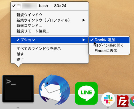
Task: Launch Thunderbird from the Dock
Action: click(54, 90)
